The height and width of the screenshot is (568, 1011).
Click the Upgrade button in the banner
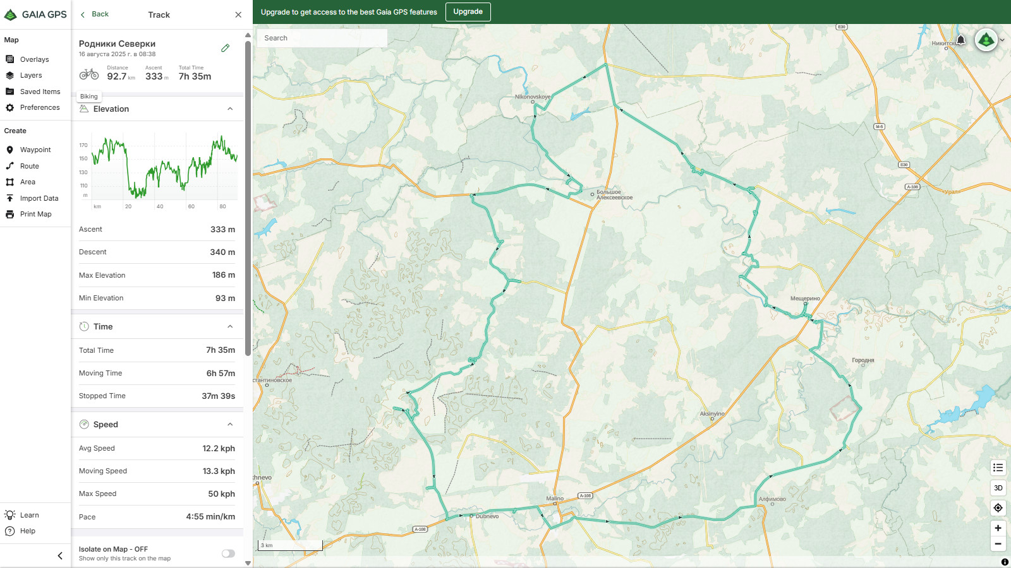[x=468, y=11]
